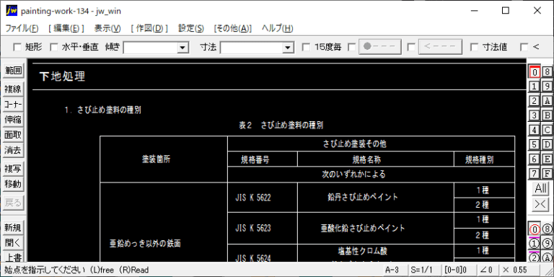
Task: Select layer 0 button in layer panel
Action: pyautogui.click(x=535, y=72)
